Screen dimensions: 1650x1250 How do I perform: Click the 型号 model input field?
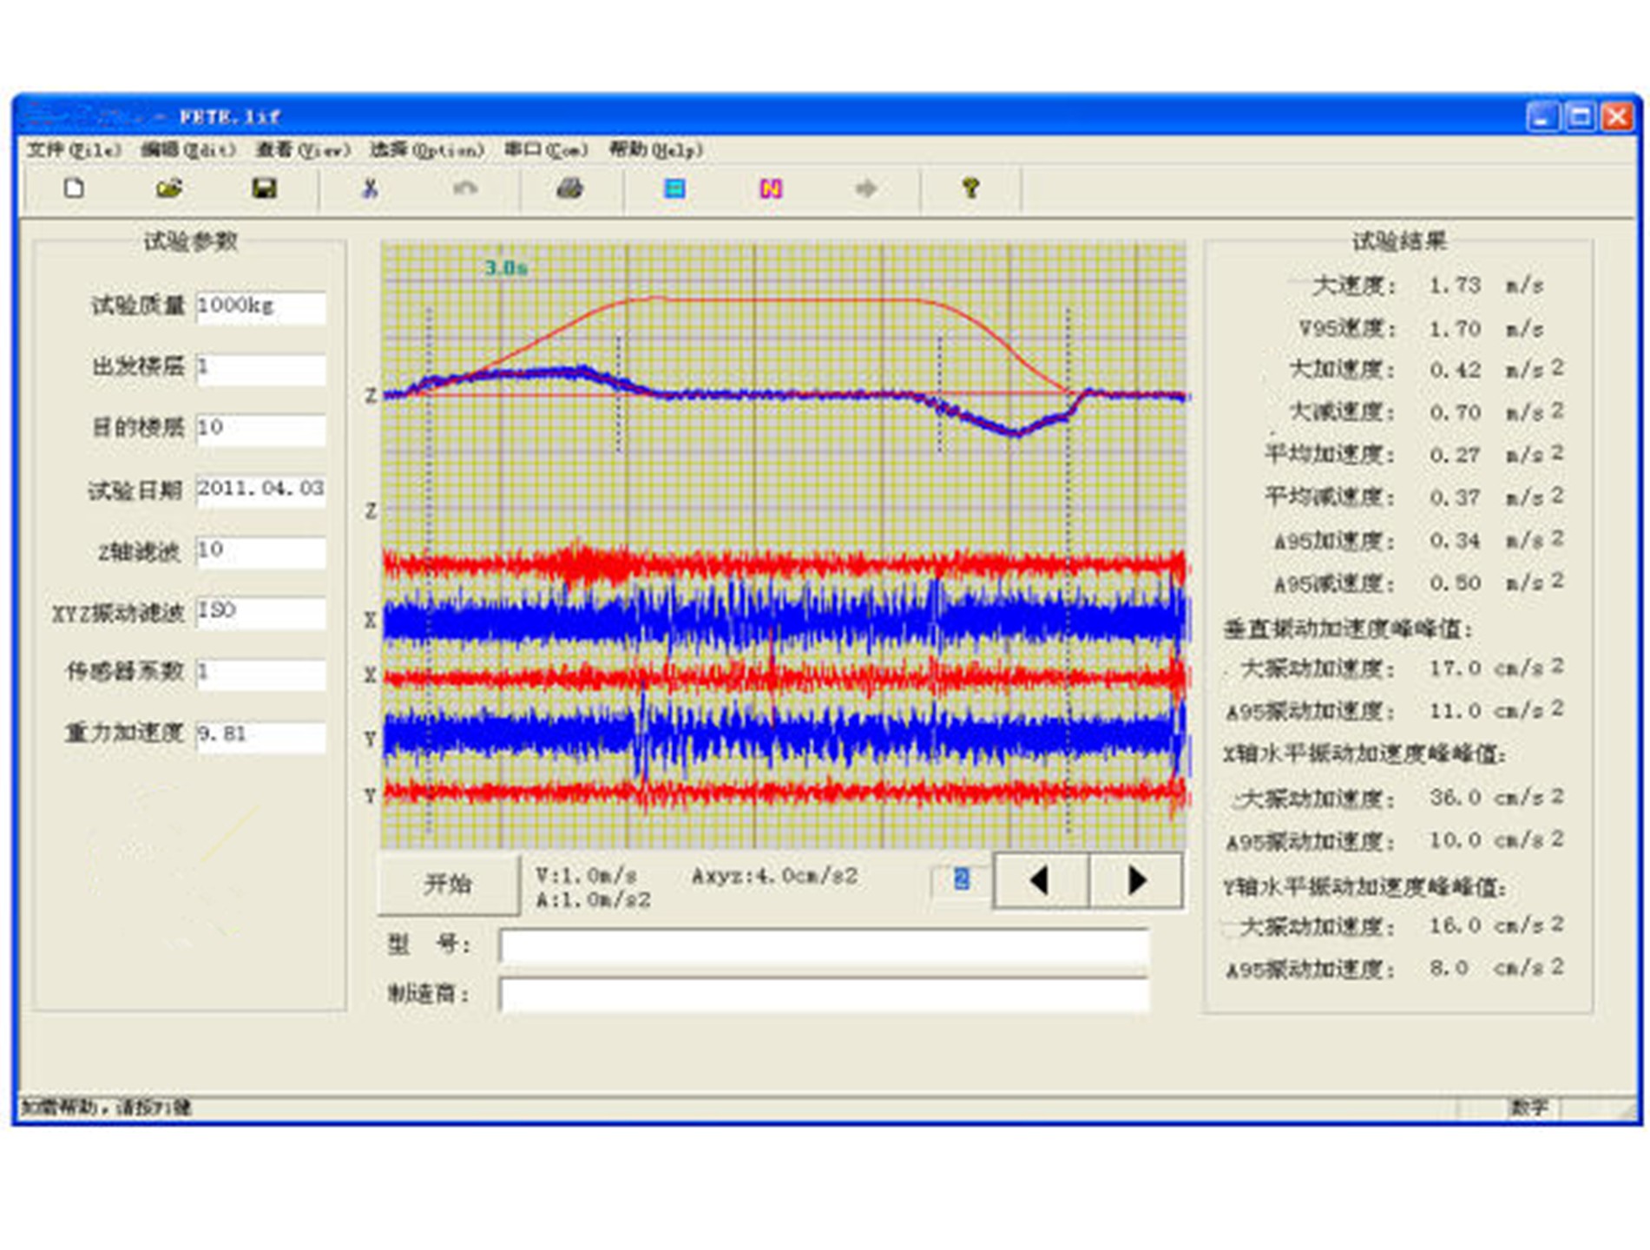[824, 946]
